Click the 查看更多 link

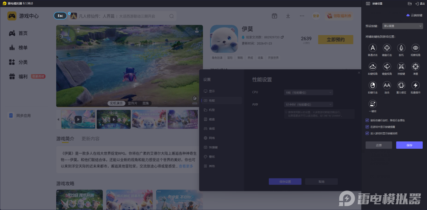click(x=186, y=166)
